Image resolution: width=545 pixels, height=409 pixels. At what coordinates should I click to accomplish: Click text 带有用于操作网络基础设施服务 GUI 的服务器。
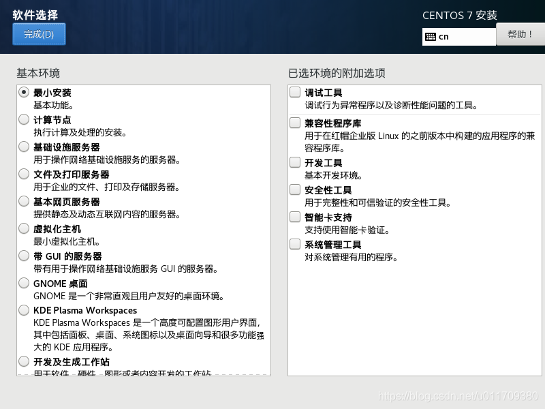tap(126, 269)
